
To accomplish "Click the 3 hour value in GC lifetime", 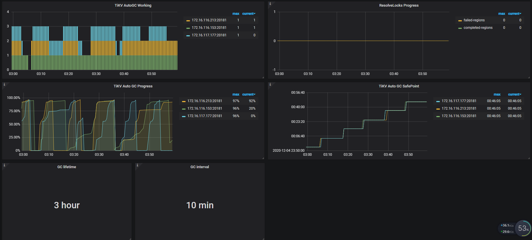I will (67, 205).
